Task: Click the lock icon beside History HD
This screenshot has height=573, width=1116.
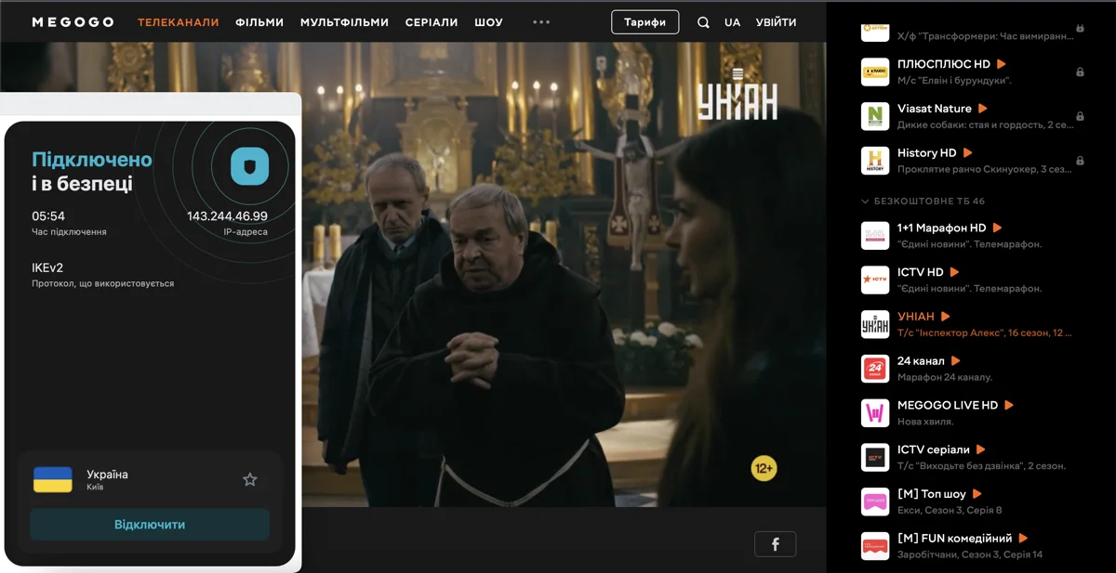Action: click(x=1080, y=161)
